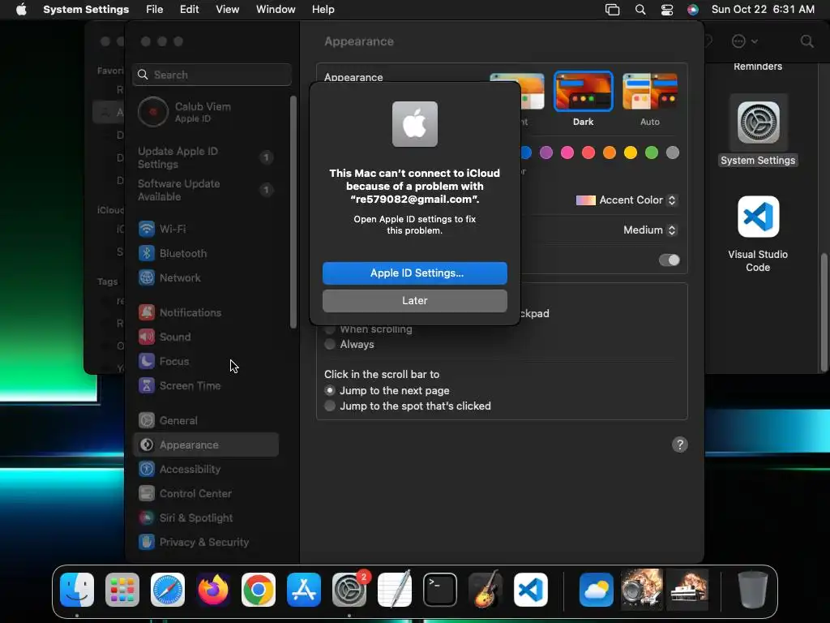Click the date and time in menu bar

click(x=763, y=10)
